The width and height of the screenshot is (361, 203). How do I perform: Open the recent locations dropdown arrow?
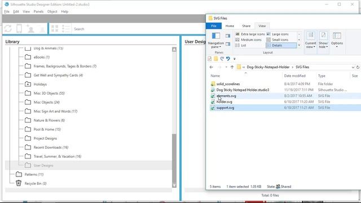click(226, 67)
